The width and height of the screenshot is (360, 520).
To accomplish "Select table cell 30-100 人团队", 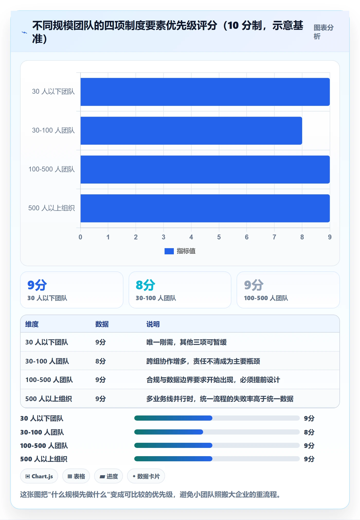I will click(47, 361).
